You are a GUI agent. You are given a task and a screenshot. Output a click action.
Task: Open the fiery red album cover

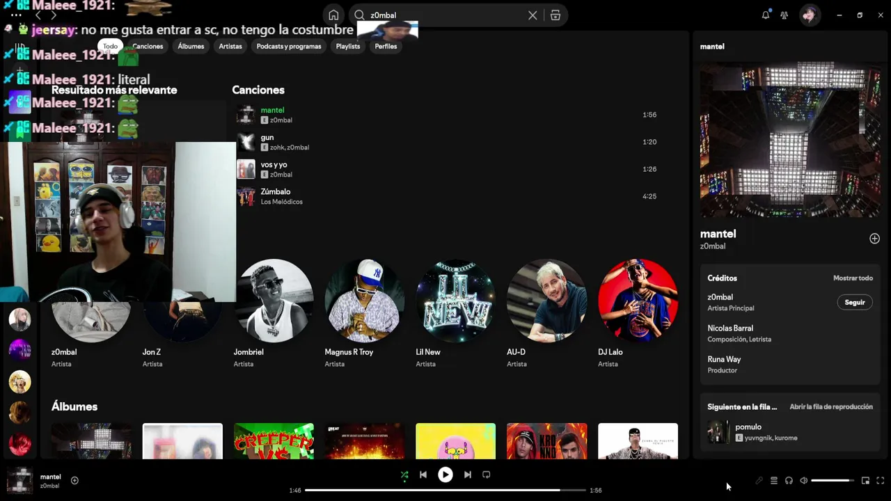pos(365,441)
